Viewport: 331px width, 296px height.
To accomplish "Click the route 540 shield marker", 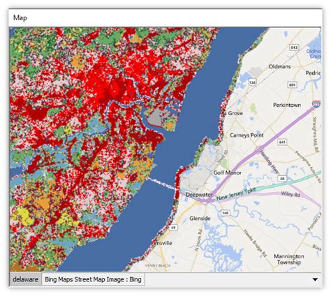I will 225,213.
